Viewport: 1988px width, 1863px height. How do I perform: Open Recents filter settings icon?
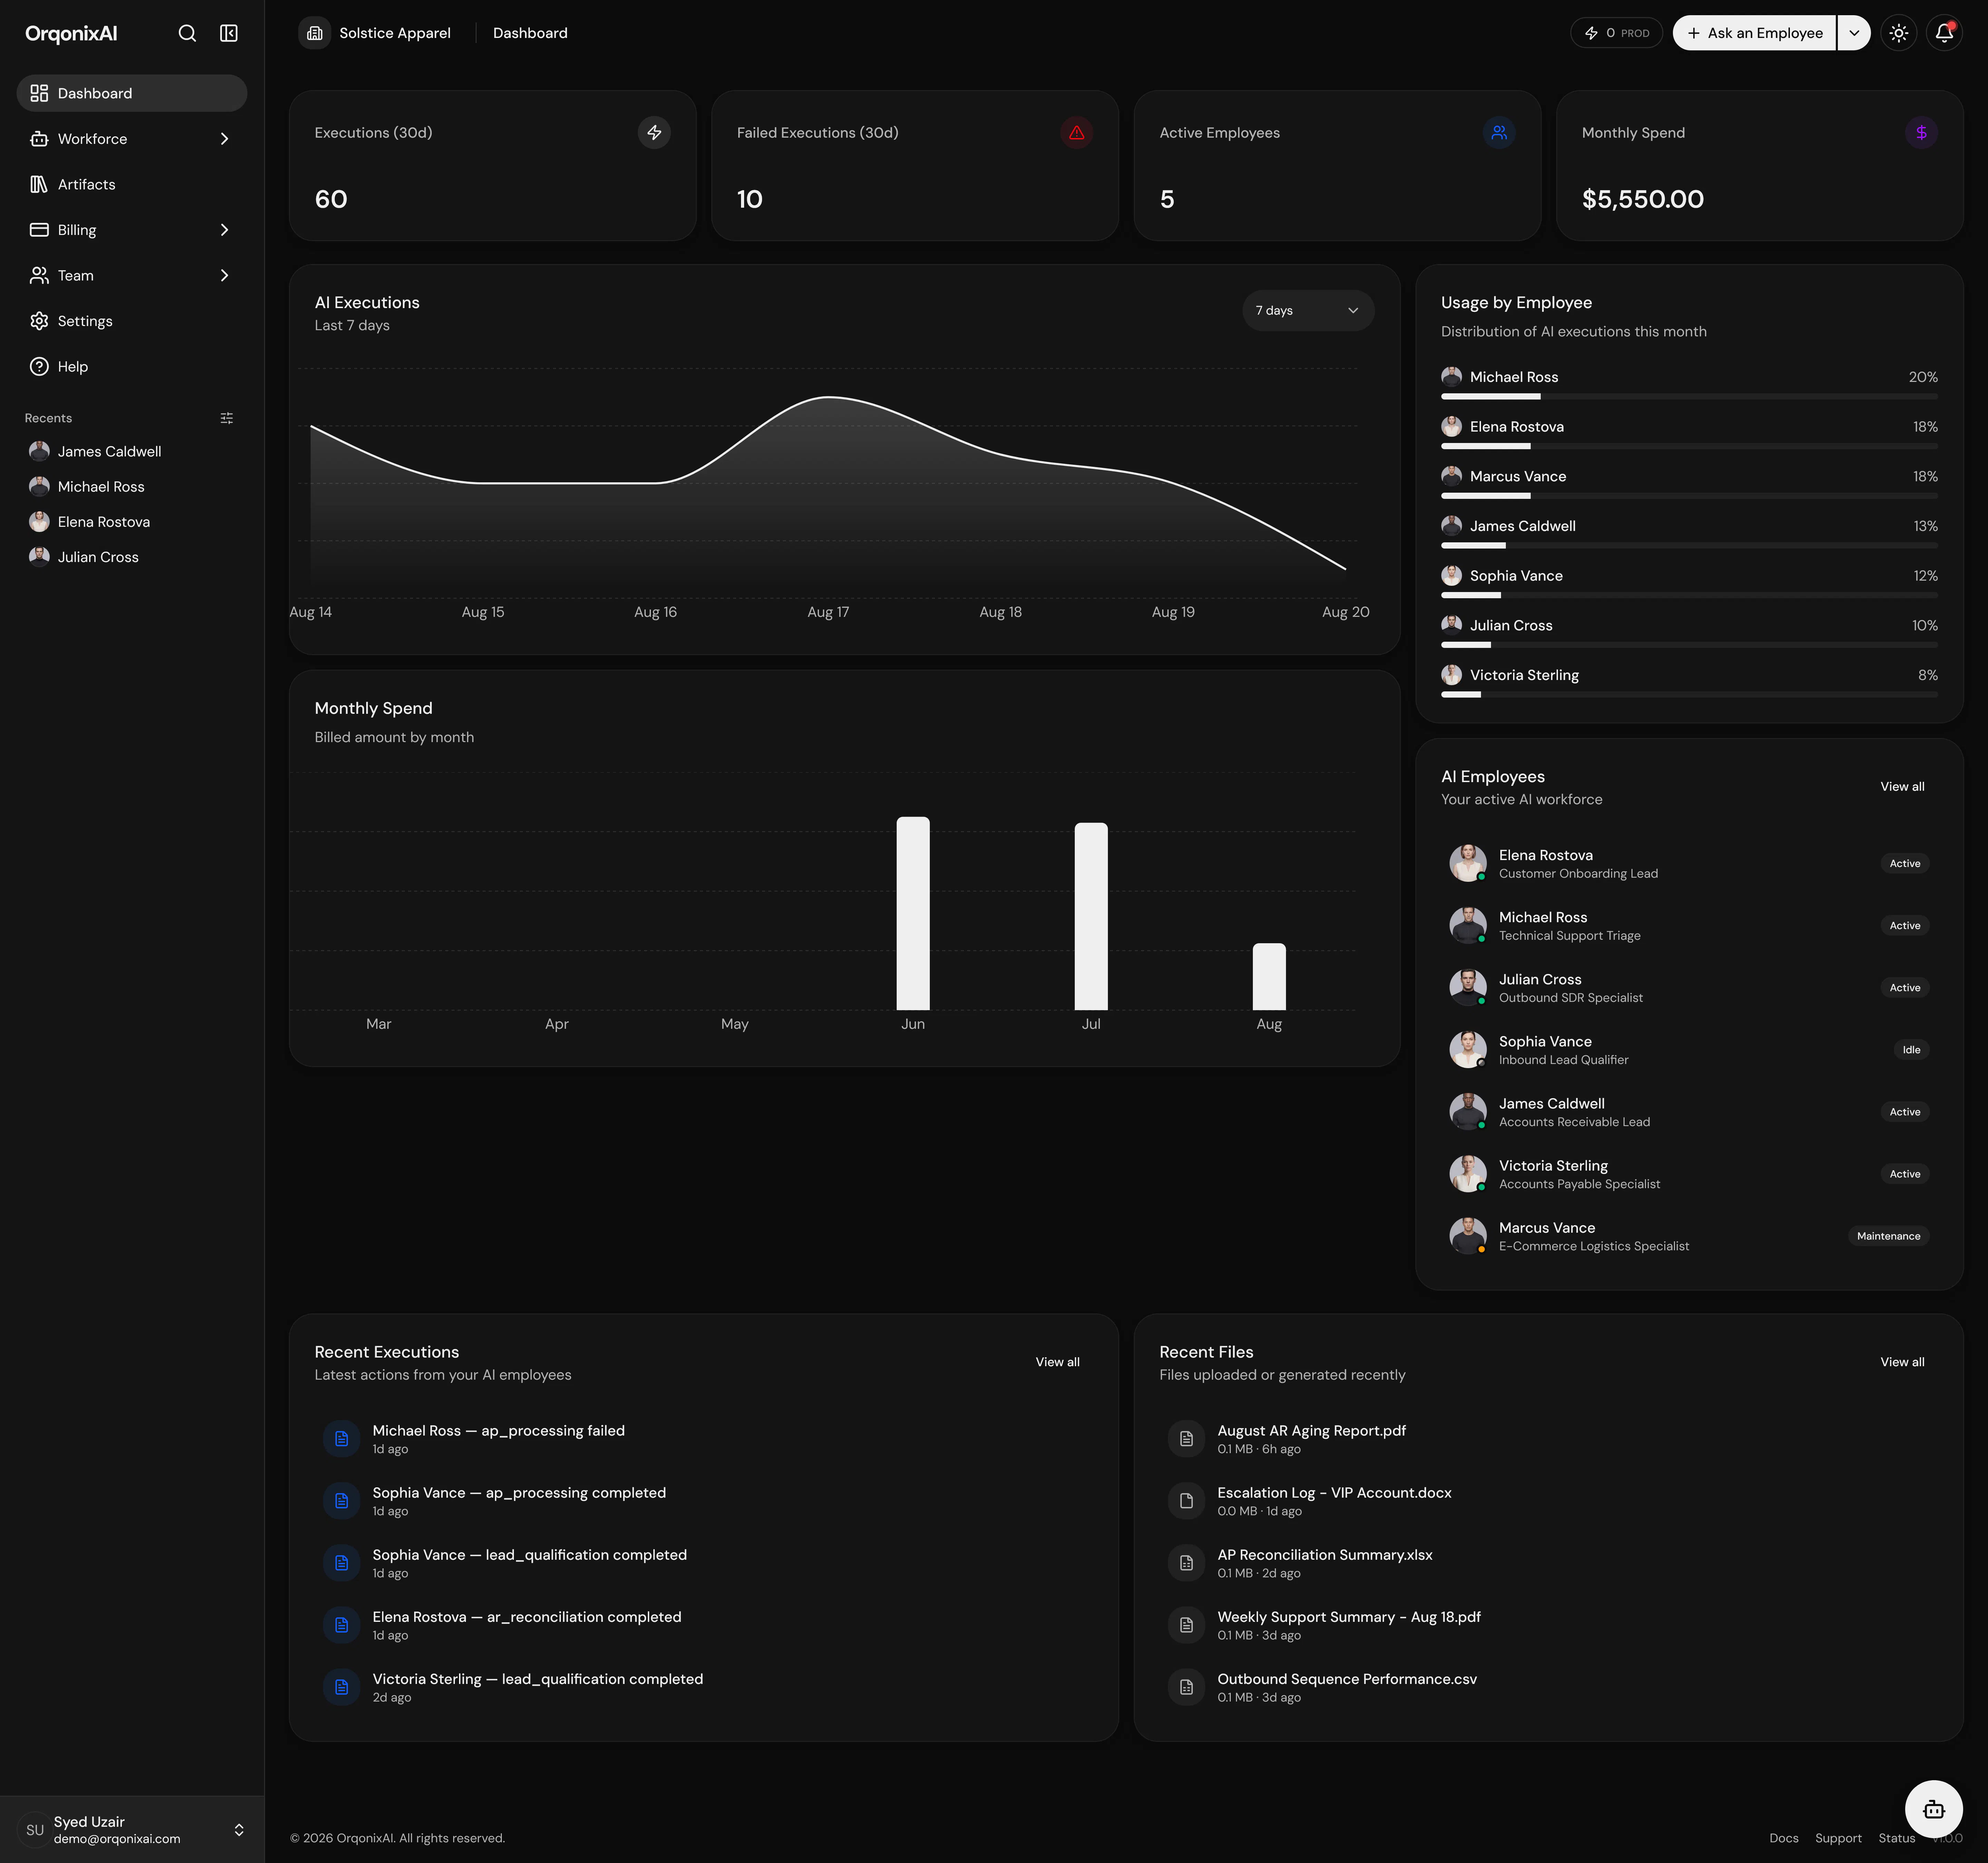(227, 418)
